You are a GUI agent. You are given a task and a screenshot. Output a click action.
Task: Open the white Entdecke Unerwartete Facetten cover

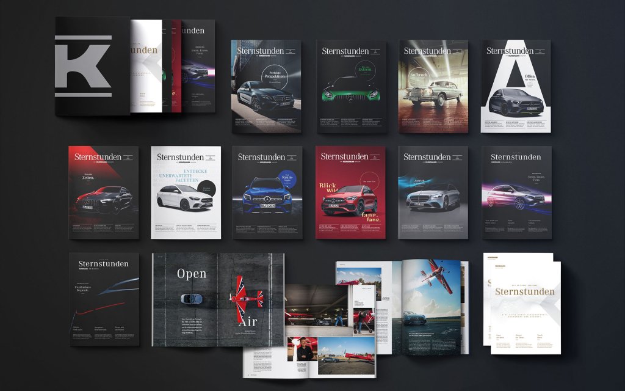point(186,192)
